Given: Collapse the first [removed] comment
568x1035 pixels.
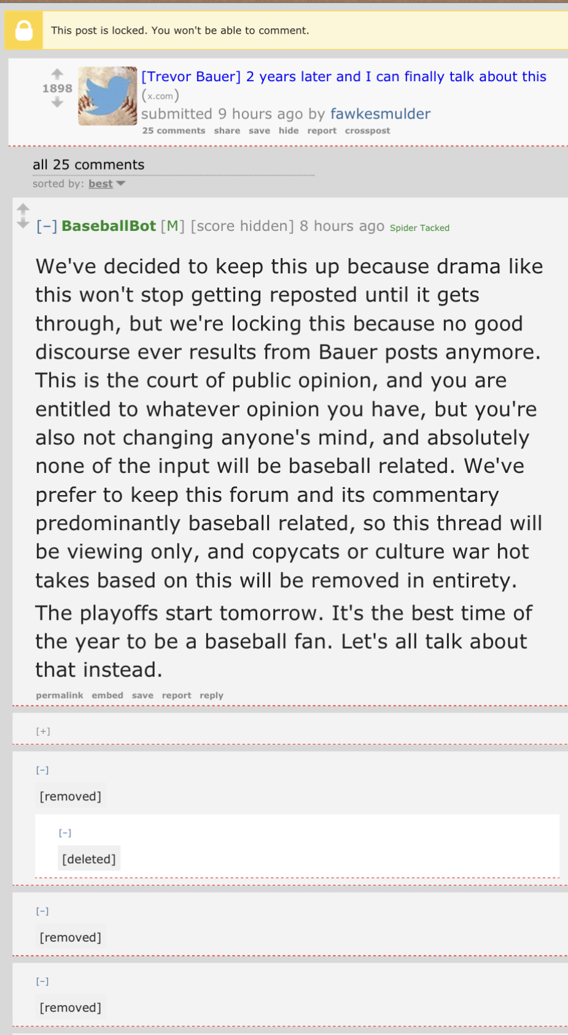Looking at the screenshot, I should 42,770.
